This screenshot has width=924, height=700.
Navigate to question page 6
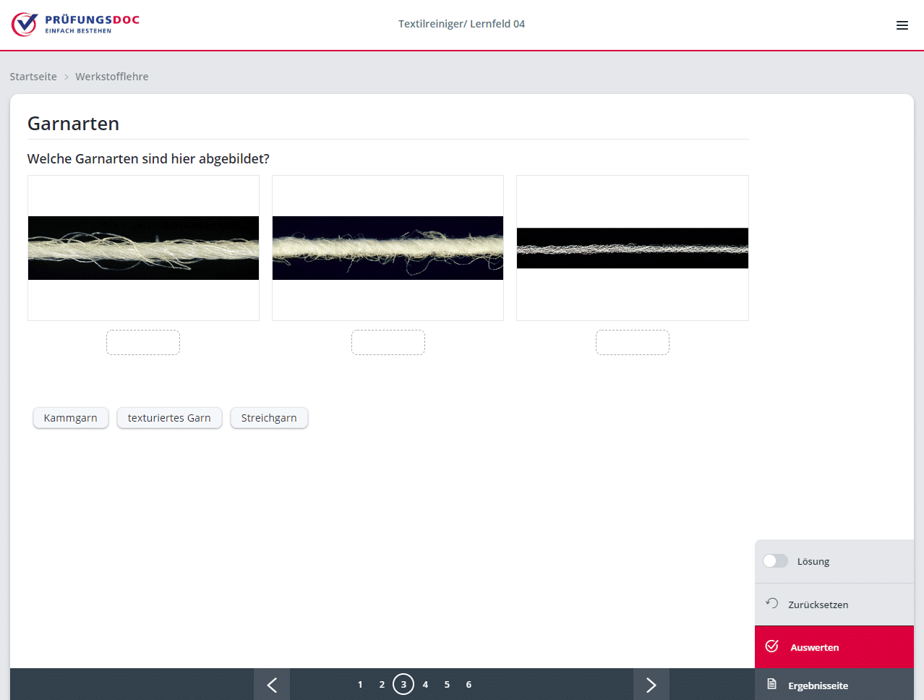(469, 684)
